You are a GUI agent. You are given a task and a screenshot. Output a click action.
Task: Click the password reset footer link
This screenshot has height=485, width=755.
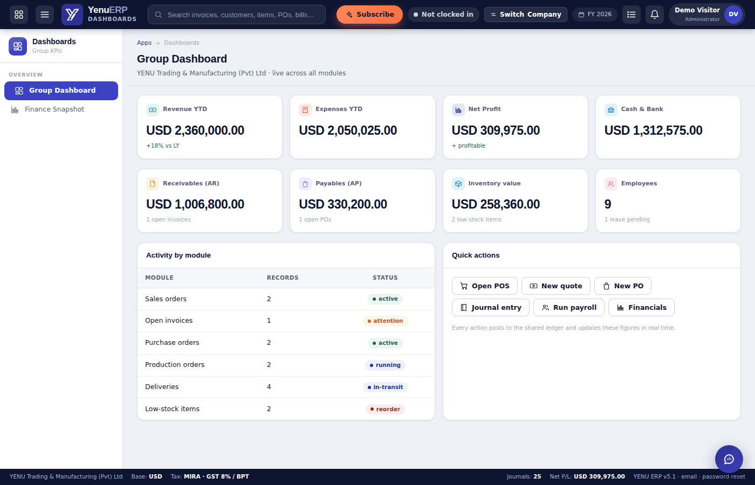tap(724, 477)
